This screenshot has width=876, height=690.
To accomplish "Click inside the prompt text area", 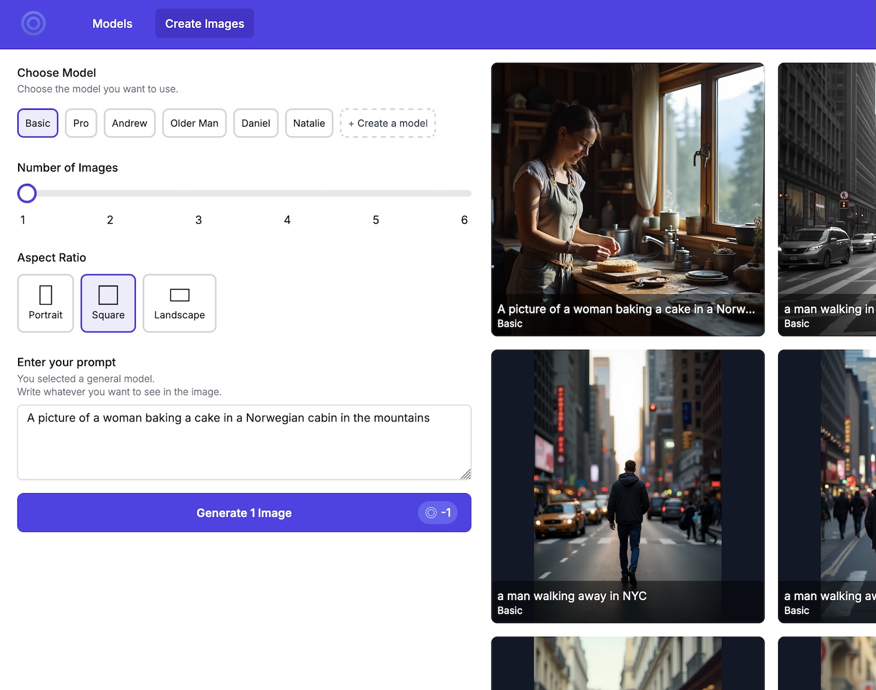I will (244, 442).
